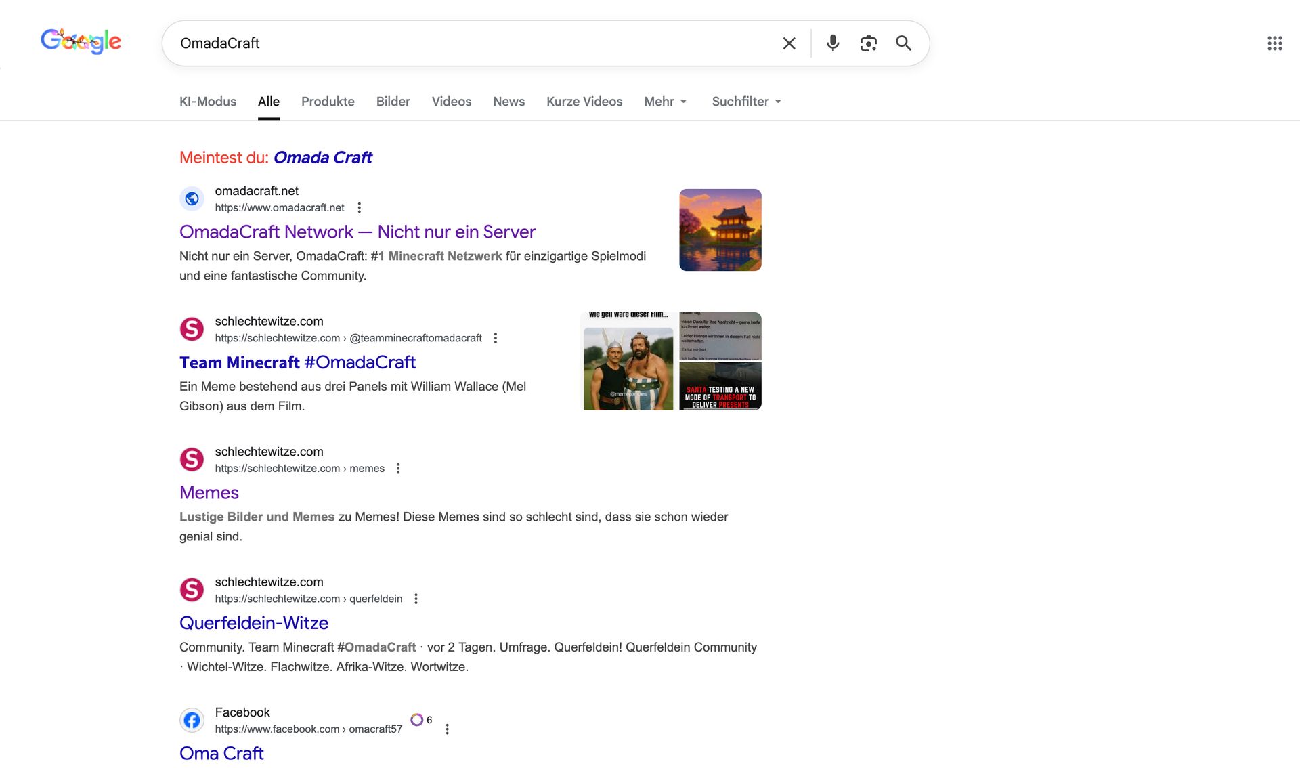Expand the Suchfilter dropdown
This screenshot has width=1300, height=768.
(746, 102)
